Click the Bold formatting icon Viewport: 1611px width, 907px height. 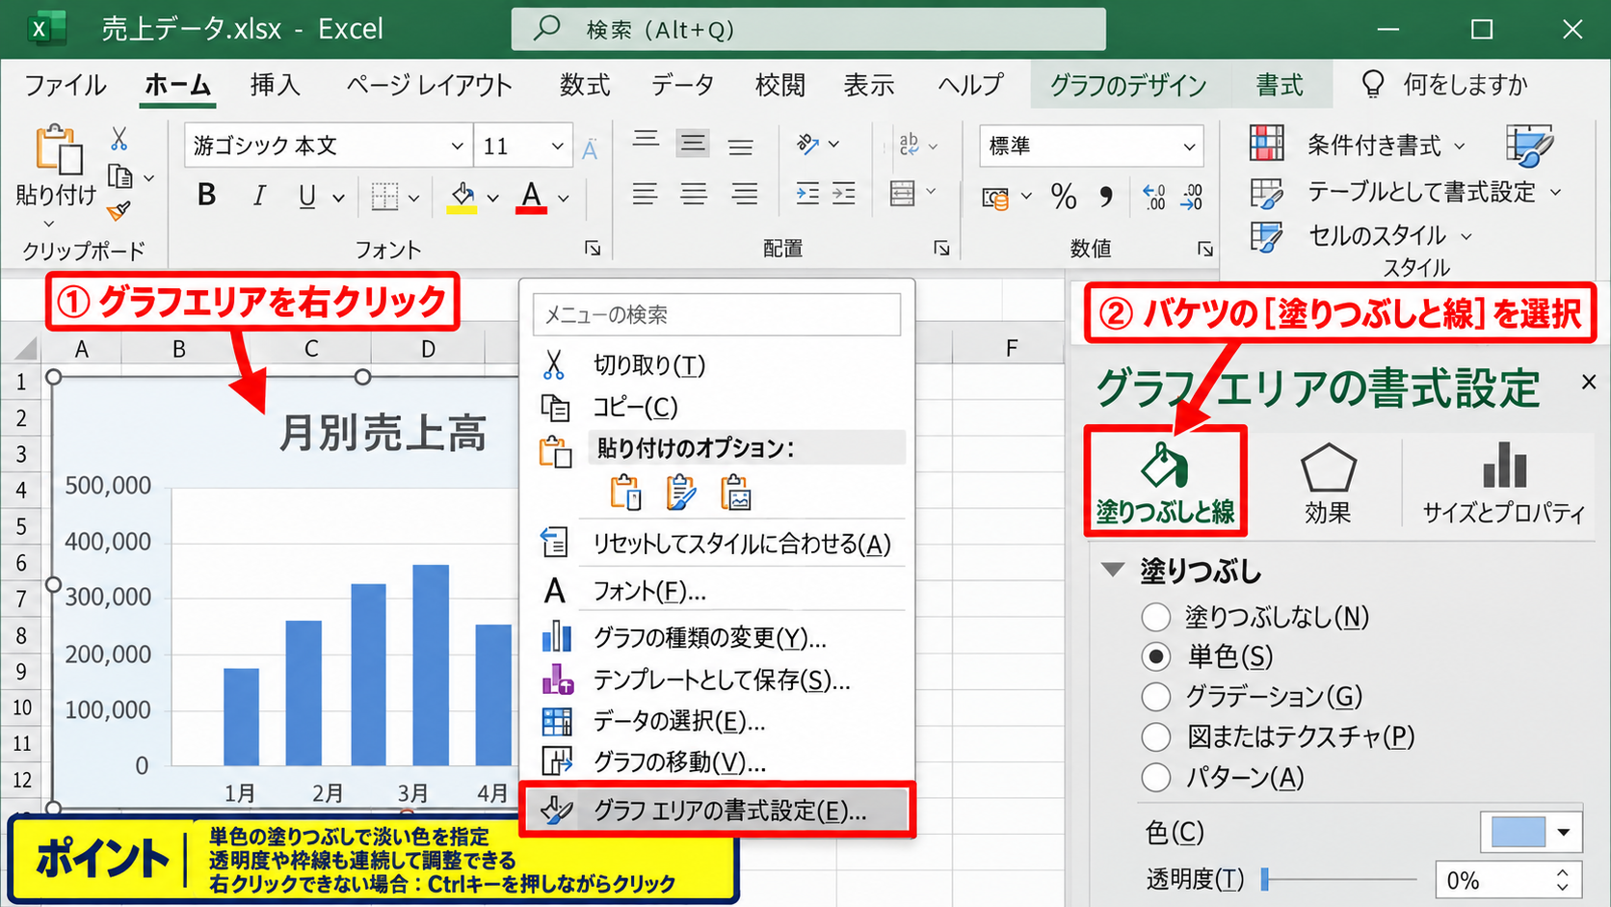[206, 196]
